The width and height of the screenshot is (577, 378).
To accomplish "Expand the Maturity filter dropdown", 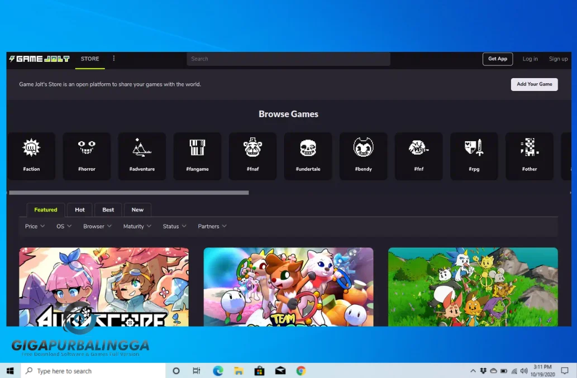I will (137, 226).
